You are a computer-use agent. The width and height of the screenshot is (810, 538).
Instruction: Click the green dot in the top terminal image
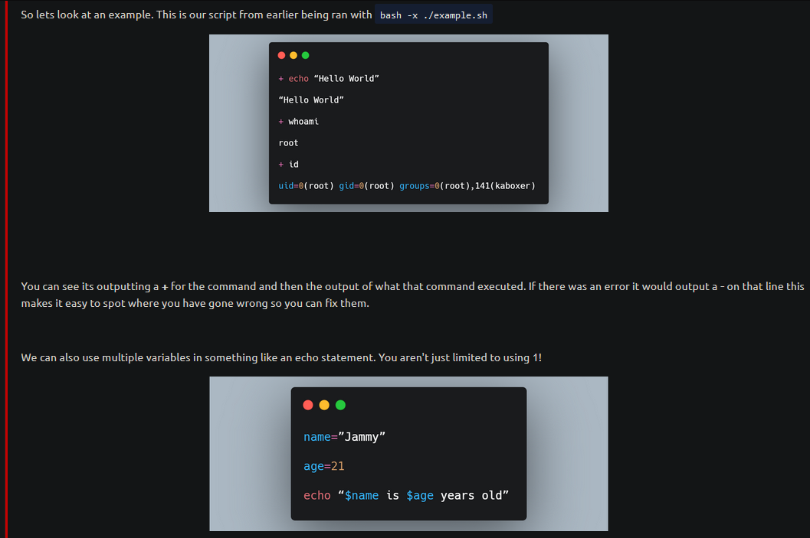(305, 55)
